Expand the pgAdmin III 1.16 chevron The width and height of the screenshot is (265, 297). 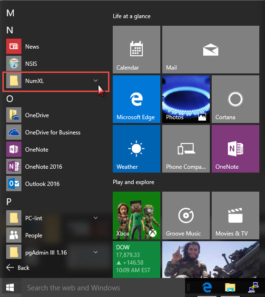96,252
